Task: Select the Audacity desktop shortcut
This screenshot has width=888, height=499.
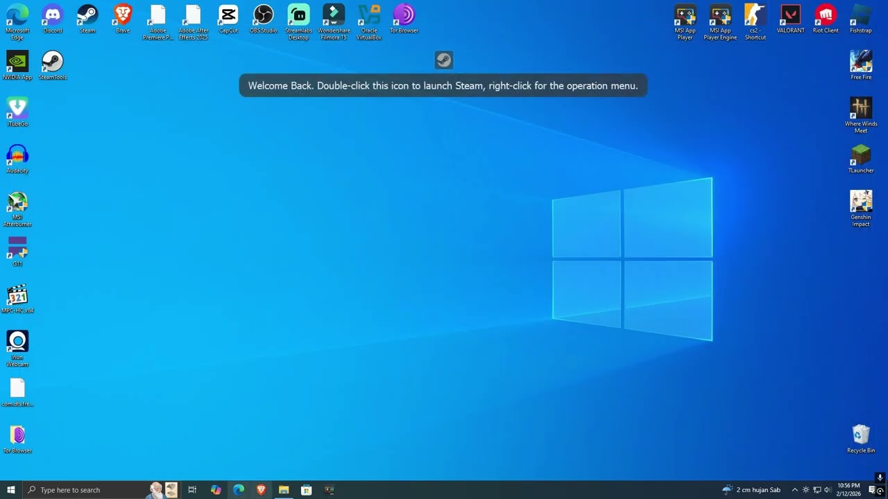Action: pyautogui.click(x=17, y=159)
